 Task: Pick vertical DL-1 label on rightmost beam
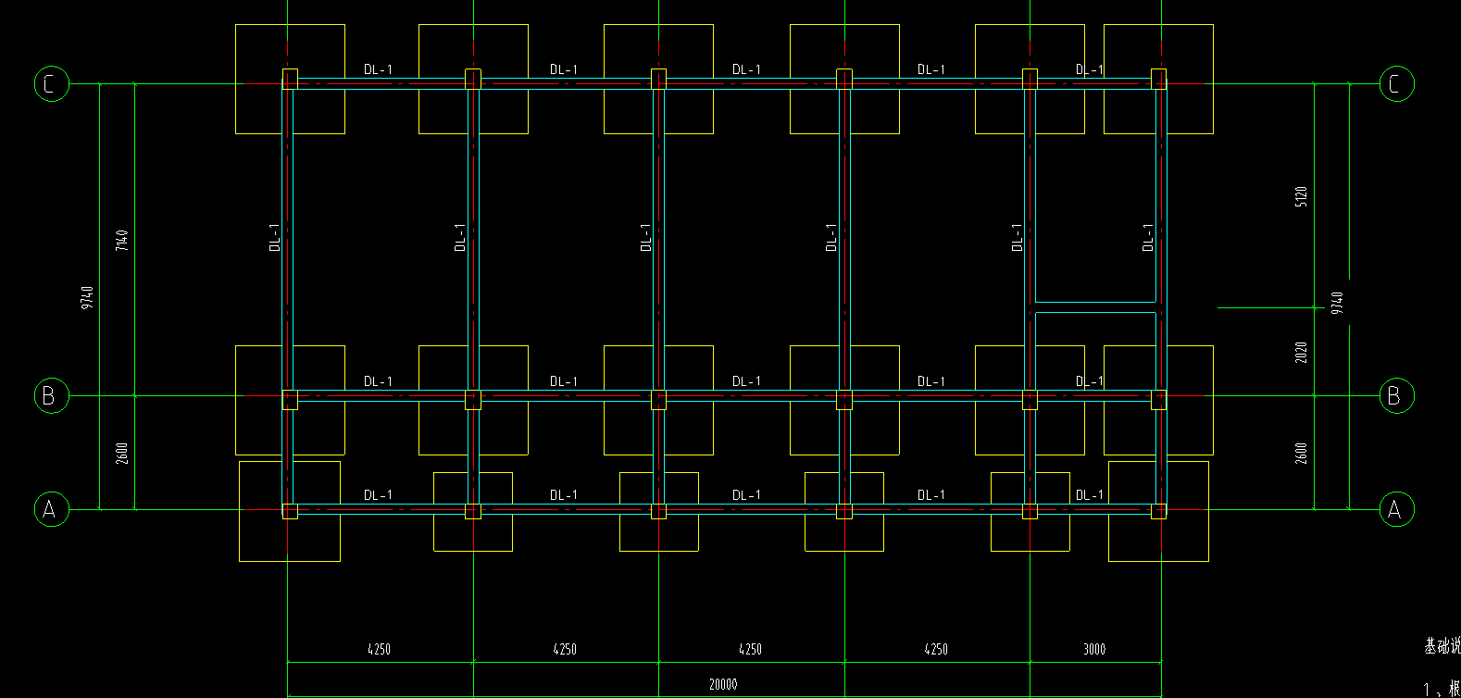click(1148, 237)
